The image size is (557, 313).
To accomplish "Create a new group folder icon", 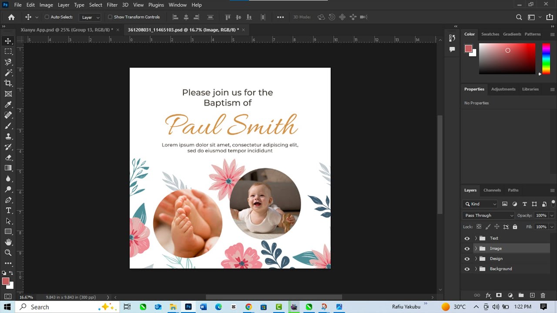I will click(521, 296).
